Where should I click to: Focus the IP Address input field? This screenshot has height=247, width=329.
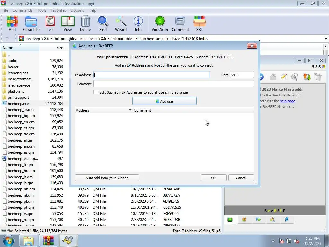pyautogui.click(x=152, y=75)
